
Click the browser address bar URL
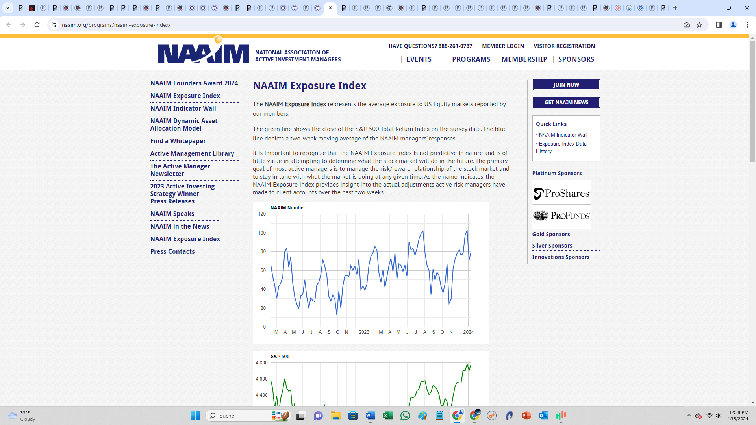coord(116,25)
